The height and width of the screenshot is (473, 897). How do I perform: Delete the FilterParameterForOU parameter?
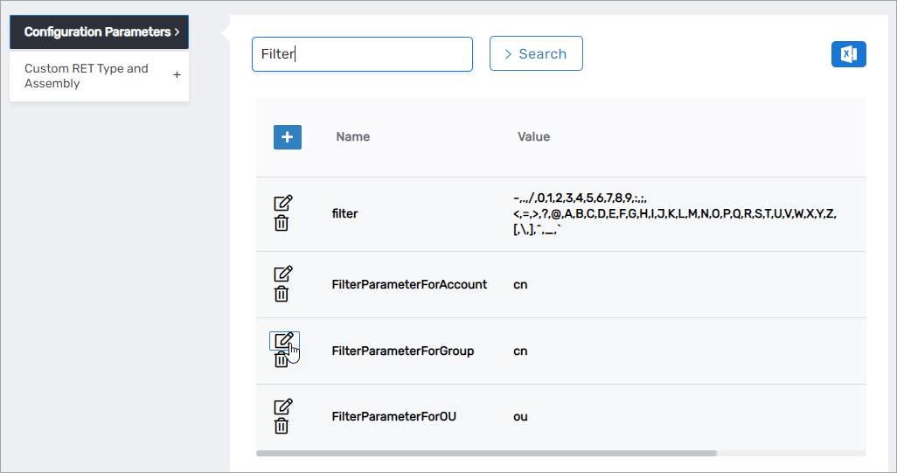pos(282,427)
